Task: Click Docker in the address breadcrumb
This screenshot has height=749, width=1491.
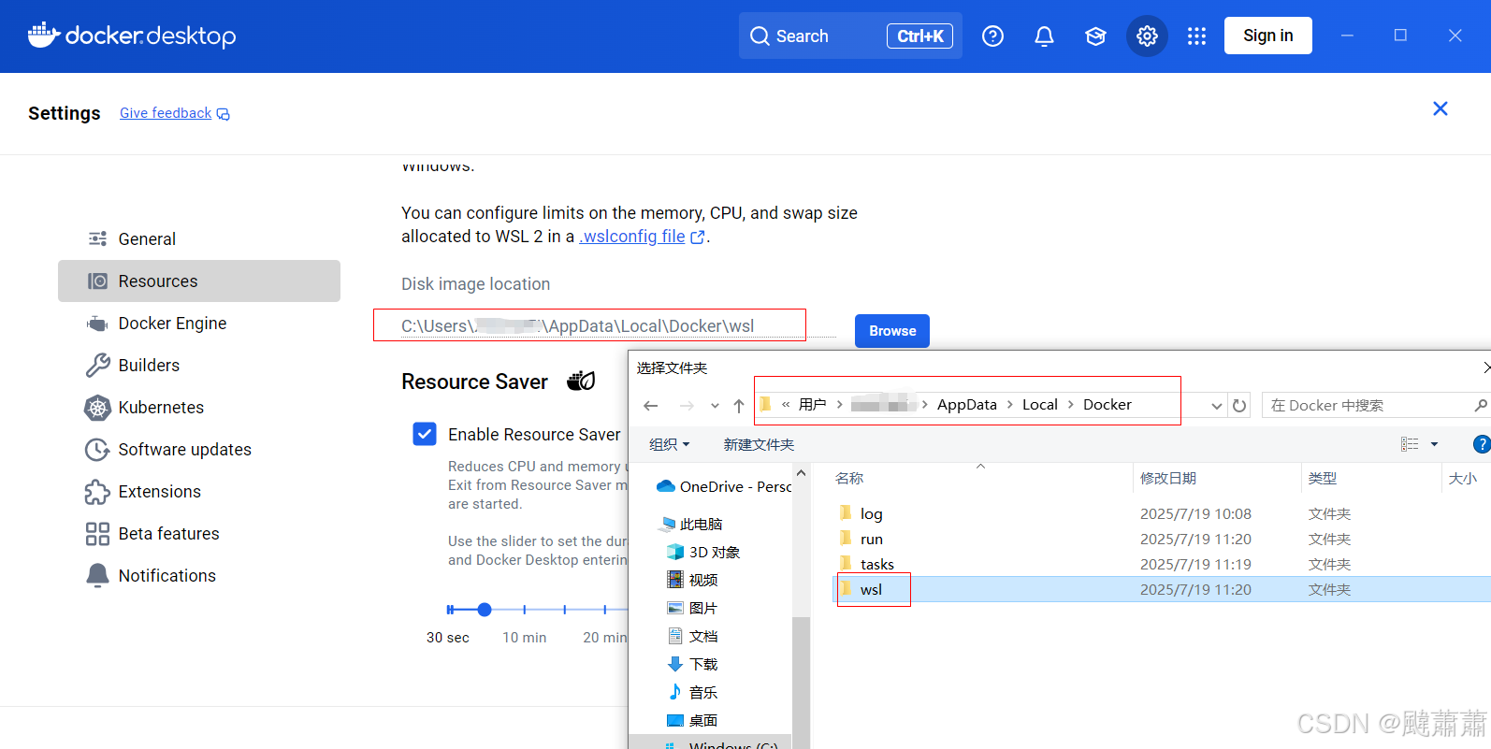Action: (1107, 405)
